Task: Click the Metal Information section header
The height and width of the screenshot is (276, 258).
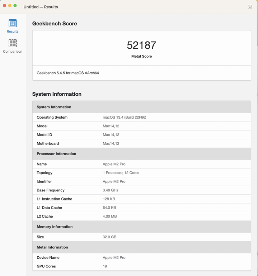Action: point(141,247)
